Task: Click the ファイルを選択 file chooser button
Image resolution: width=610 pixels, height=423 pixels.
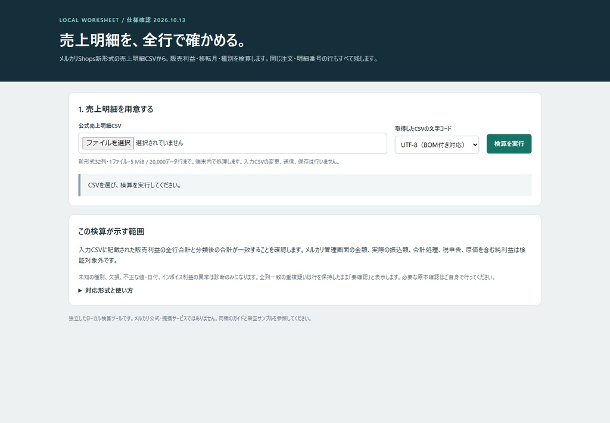Action: coord(108,143)
